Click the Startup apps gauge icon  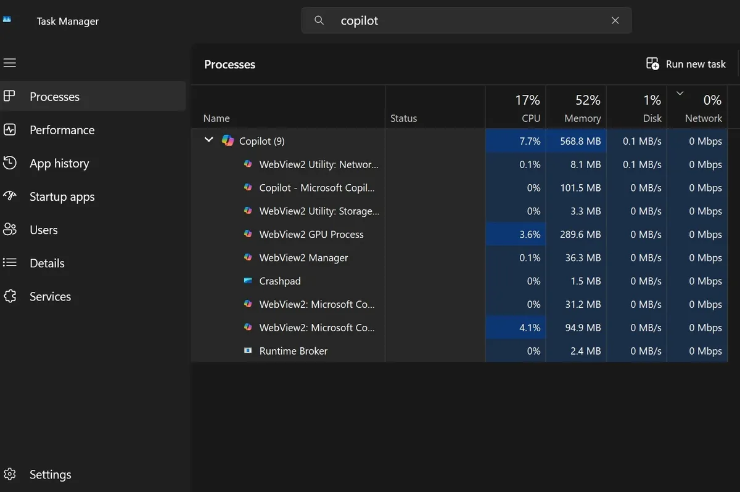click(x=10, y=196)
